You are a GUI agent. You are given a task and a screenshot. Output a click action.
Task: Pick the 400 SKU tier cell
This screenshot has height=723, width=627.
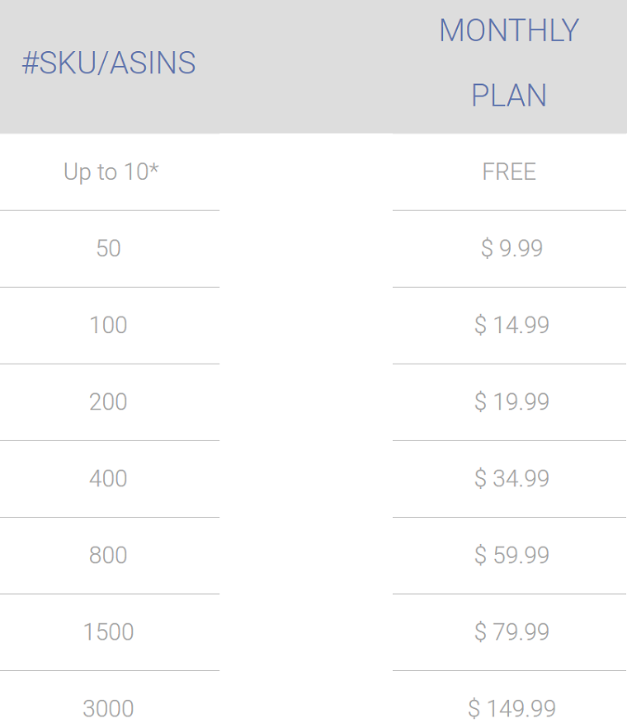coord(108,478)
